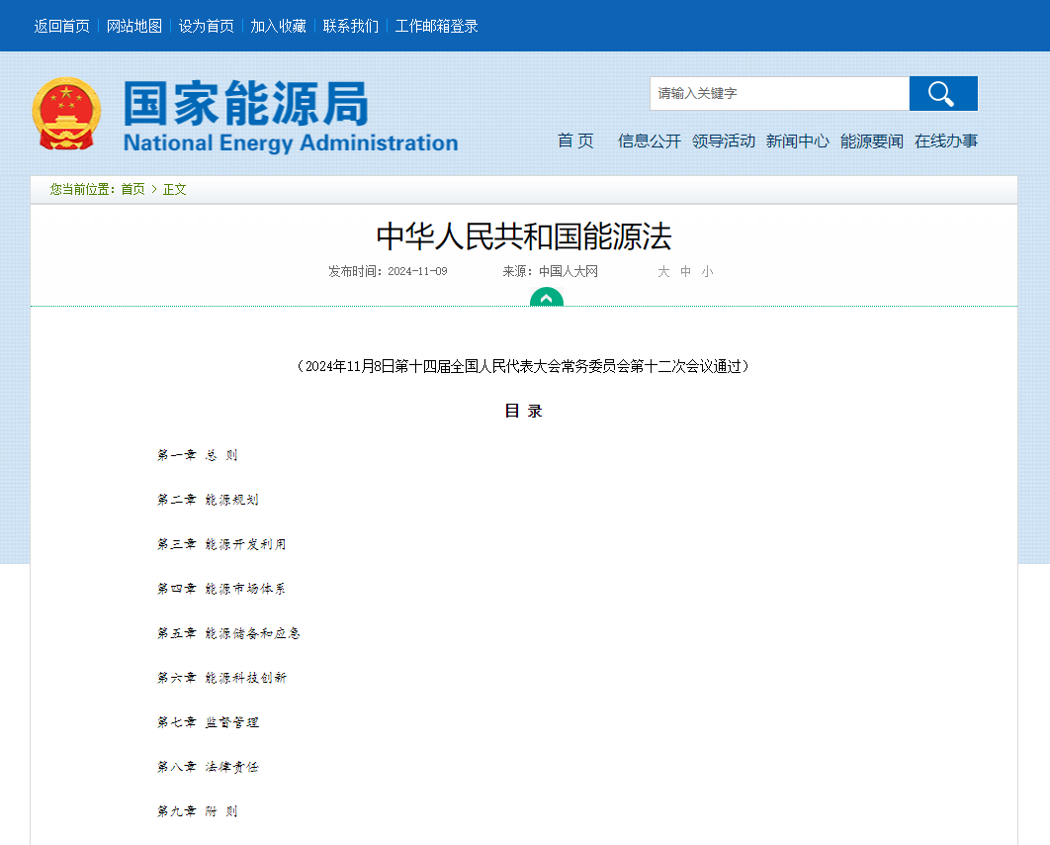The width and height of the screenshot is (1050, 845).
Task: Focus the 请输入关键字 search field
Action: point(779,94)
